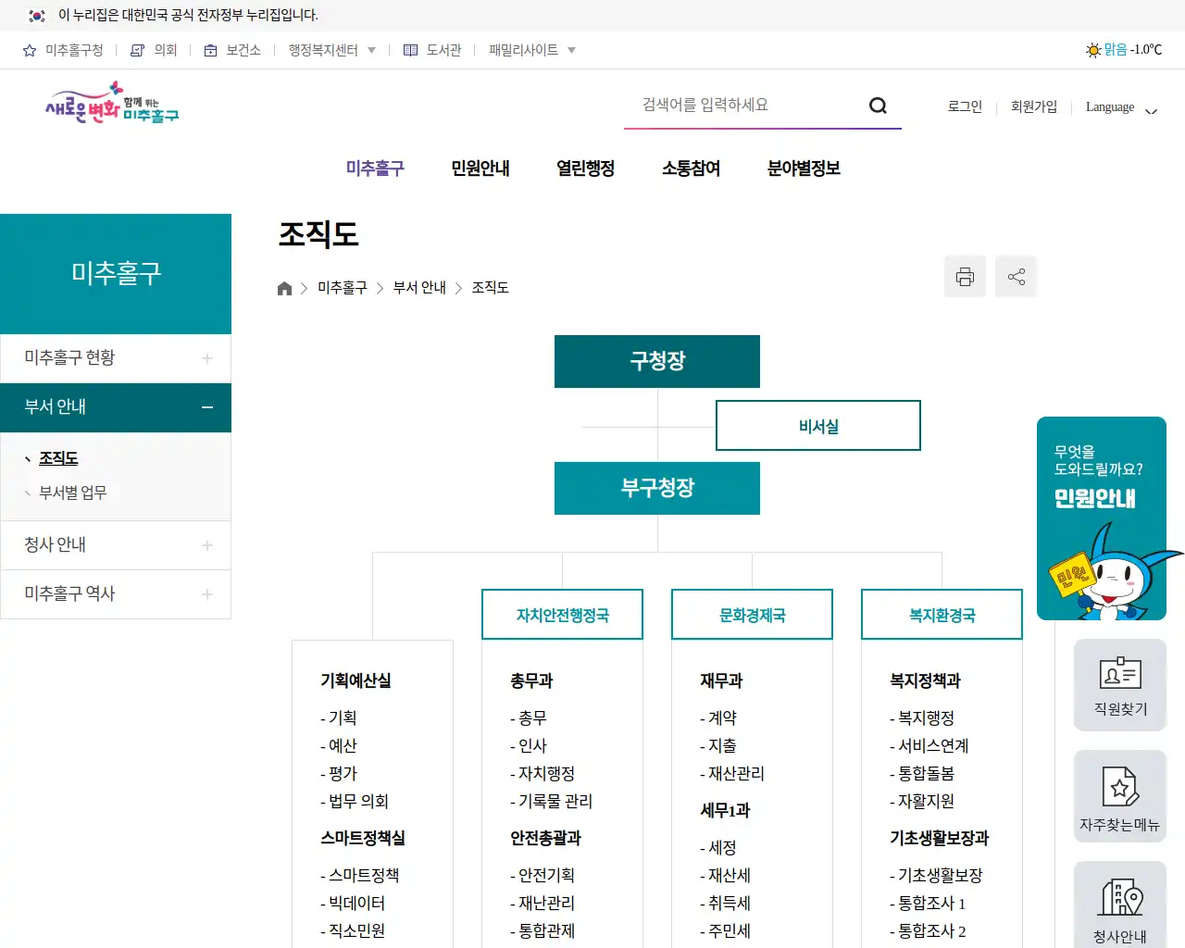Click '- 취득세' entry

[x=725, y=903]
